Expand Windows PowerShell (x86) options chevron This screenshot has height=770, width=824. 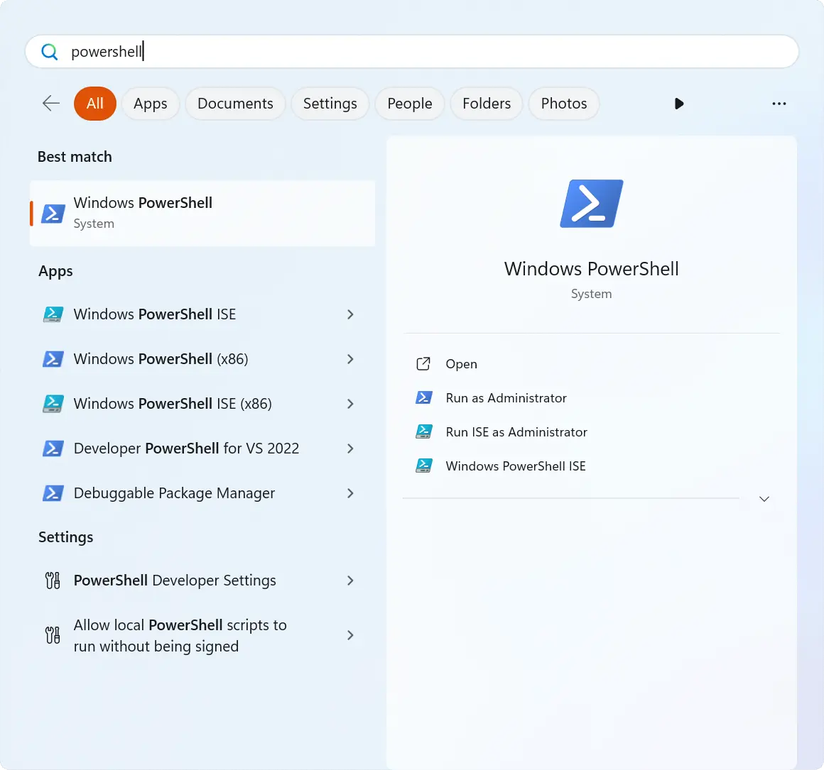pos(350,359)
